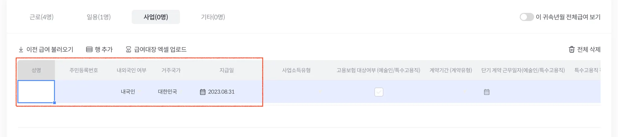Expand the 사업소득유형 dropdown cell

click(320, 92)
